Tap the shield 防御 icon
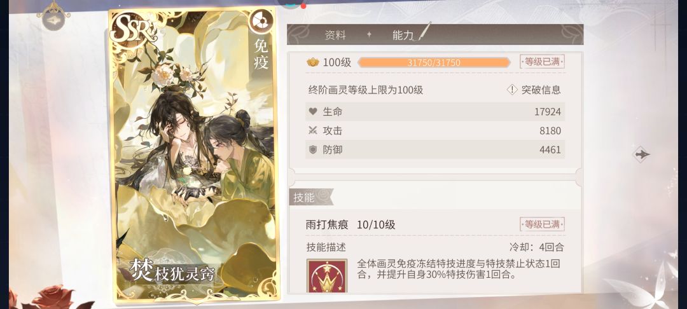Screen dimensions: 687x309 coord(313,149)
